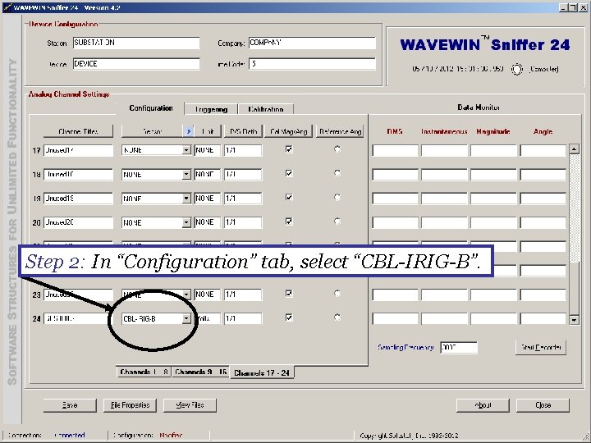
Task: Click the Cal Mag/Ang header button
Action: point(289,131)
